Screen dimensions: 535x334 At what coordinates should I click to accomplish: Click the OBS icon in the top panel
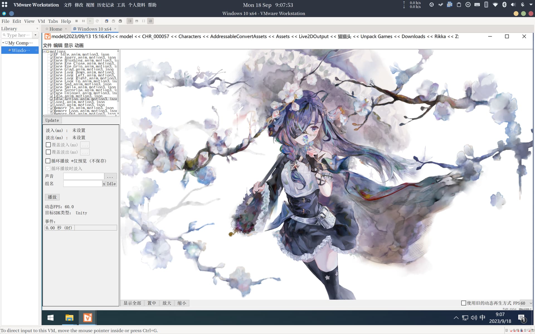coord(432,5)
